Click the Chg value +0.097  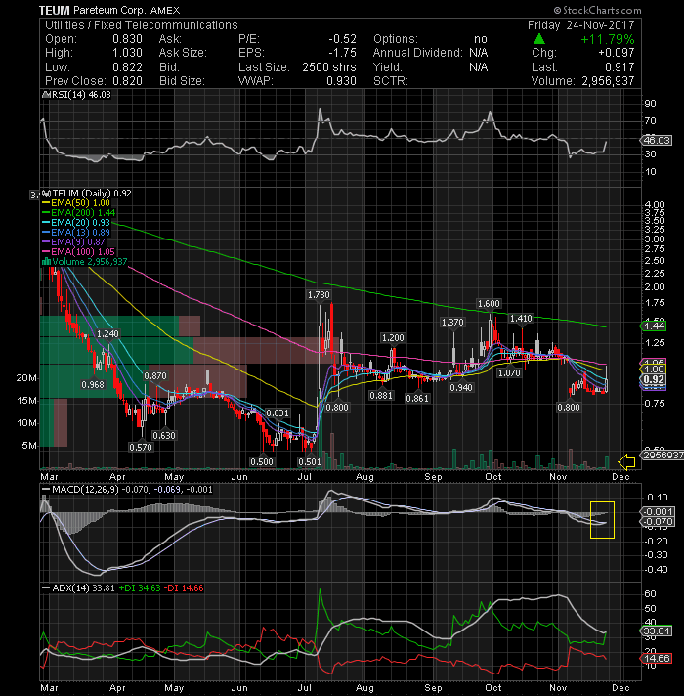[617, 53]
